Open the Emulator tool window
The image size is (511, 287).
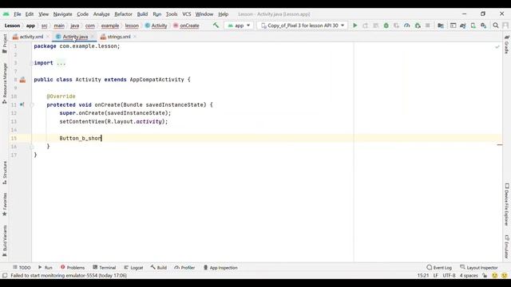pyautogui.click(x=506, y=246)
